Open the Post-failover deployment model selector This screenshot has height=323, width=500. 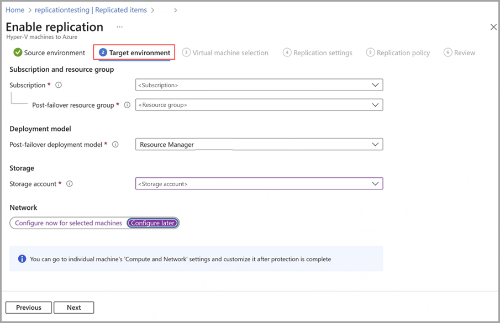click(x=259, y=144)
